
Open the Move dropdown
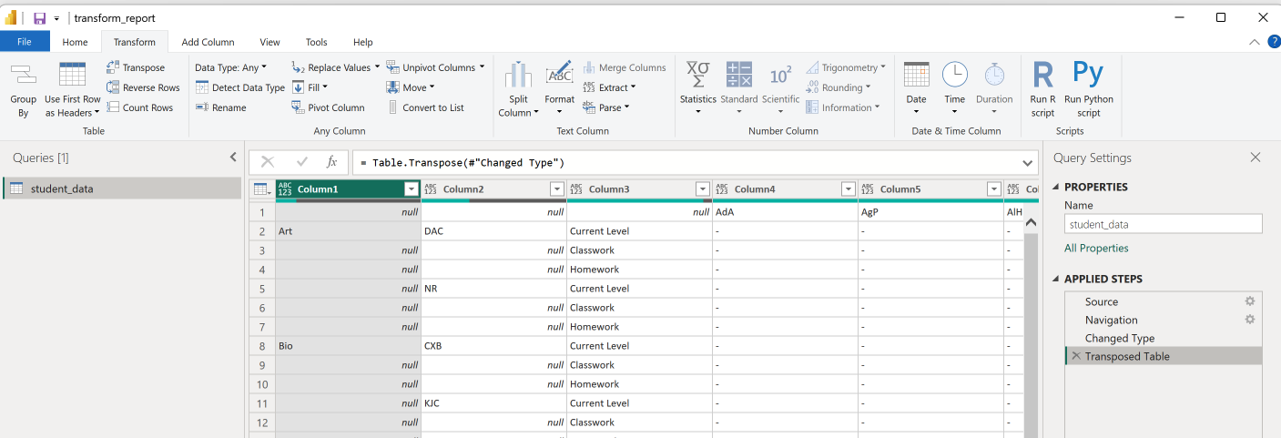pyautogui.click(x=412, y=87)
